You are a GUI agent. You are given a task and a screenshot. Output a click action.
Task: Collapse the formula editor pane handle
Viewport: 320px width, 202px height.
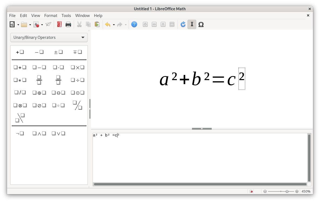pyautogui.click(x=202, y=129)
